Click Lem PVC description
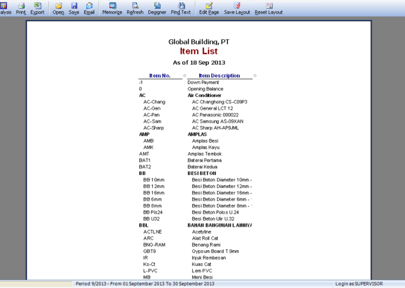Image resolution: width=405 pixels, height=288 pixels. pyautogui.click(x=202, y=271)
